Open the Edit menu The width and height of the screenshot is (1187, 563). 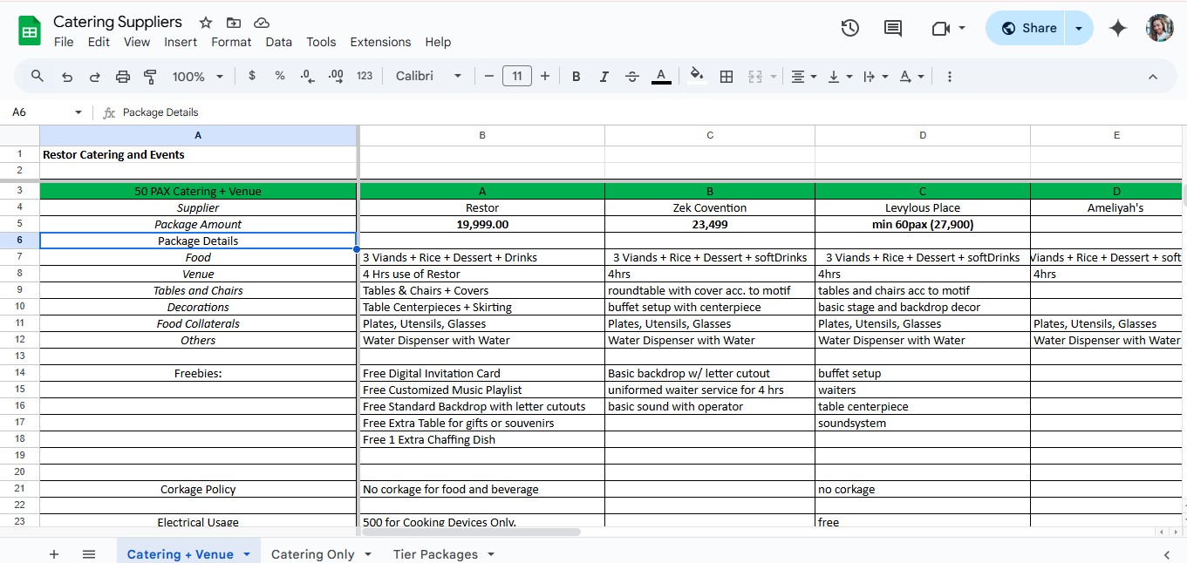pos(99,42)
